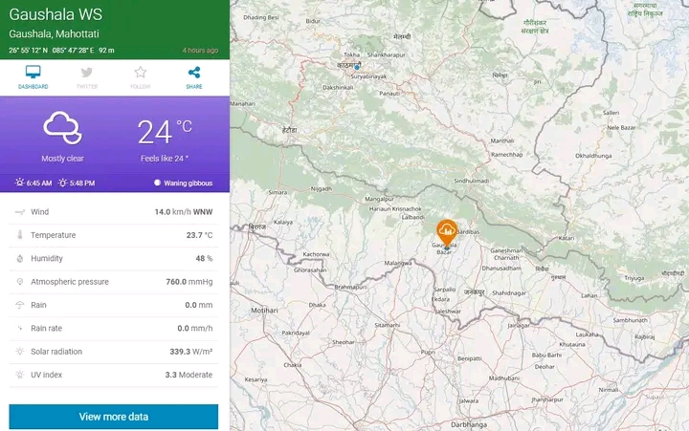Click the Wind row icon
This screenshot has height=431, width=689.
[x=19, y=212]
